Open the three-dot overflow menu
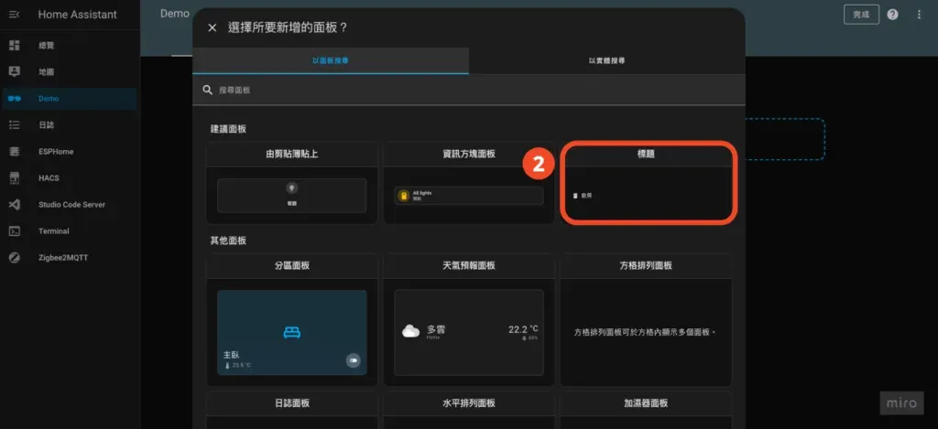 [x=919, y=15]
